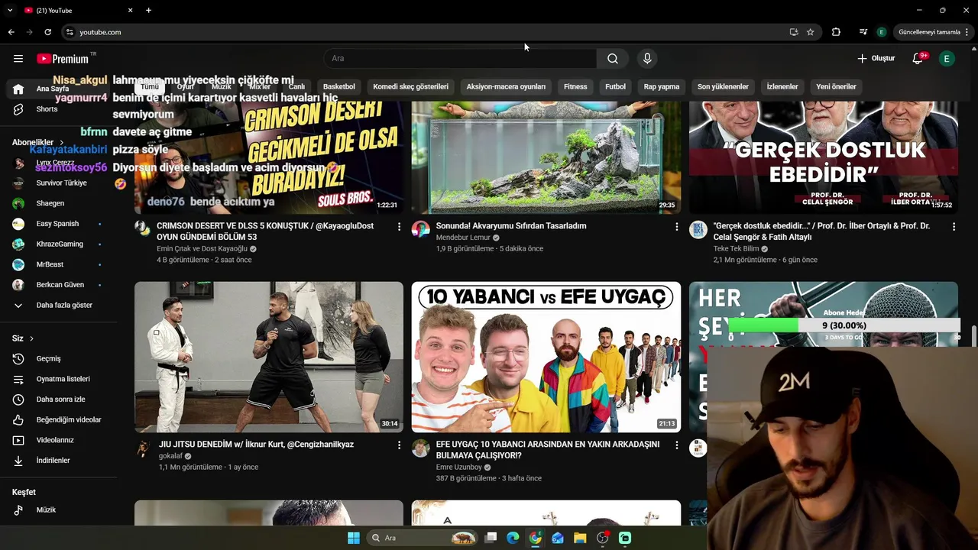Reload the page in Chrome

point(47,32)
